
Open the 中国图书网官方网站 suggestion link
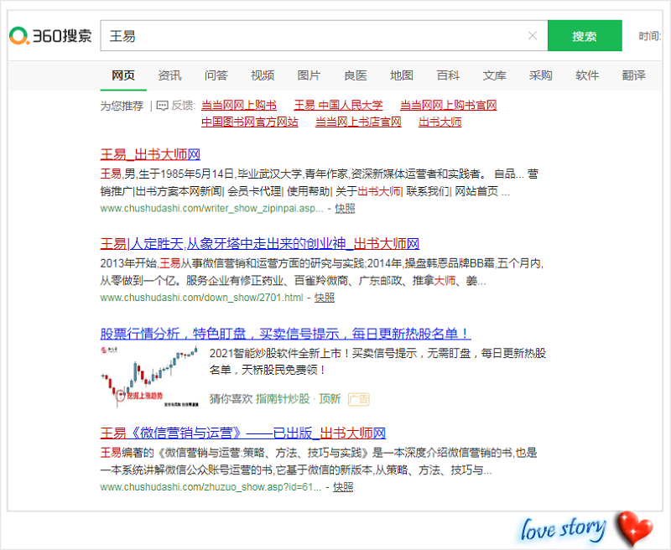click(249, 122)
